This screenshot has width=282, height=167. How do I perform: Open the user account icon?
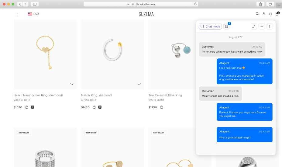coord(264,14)
